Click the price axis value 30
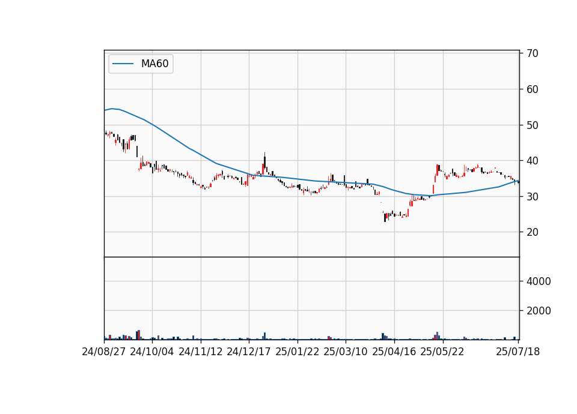 pos(533,197)
